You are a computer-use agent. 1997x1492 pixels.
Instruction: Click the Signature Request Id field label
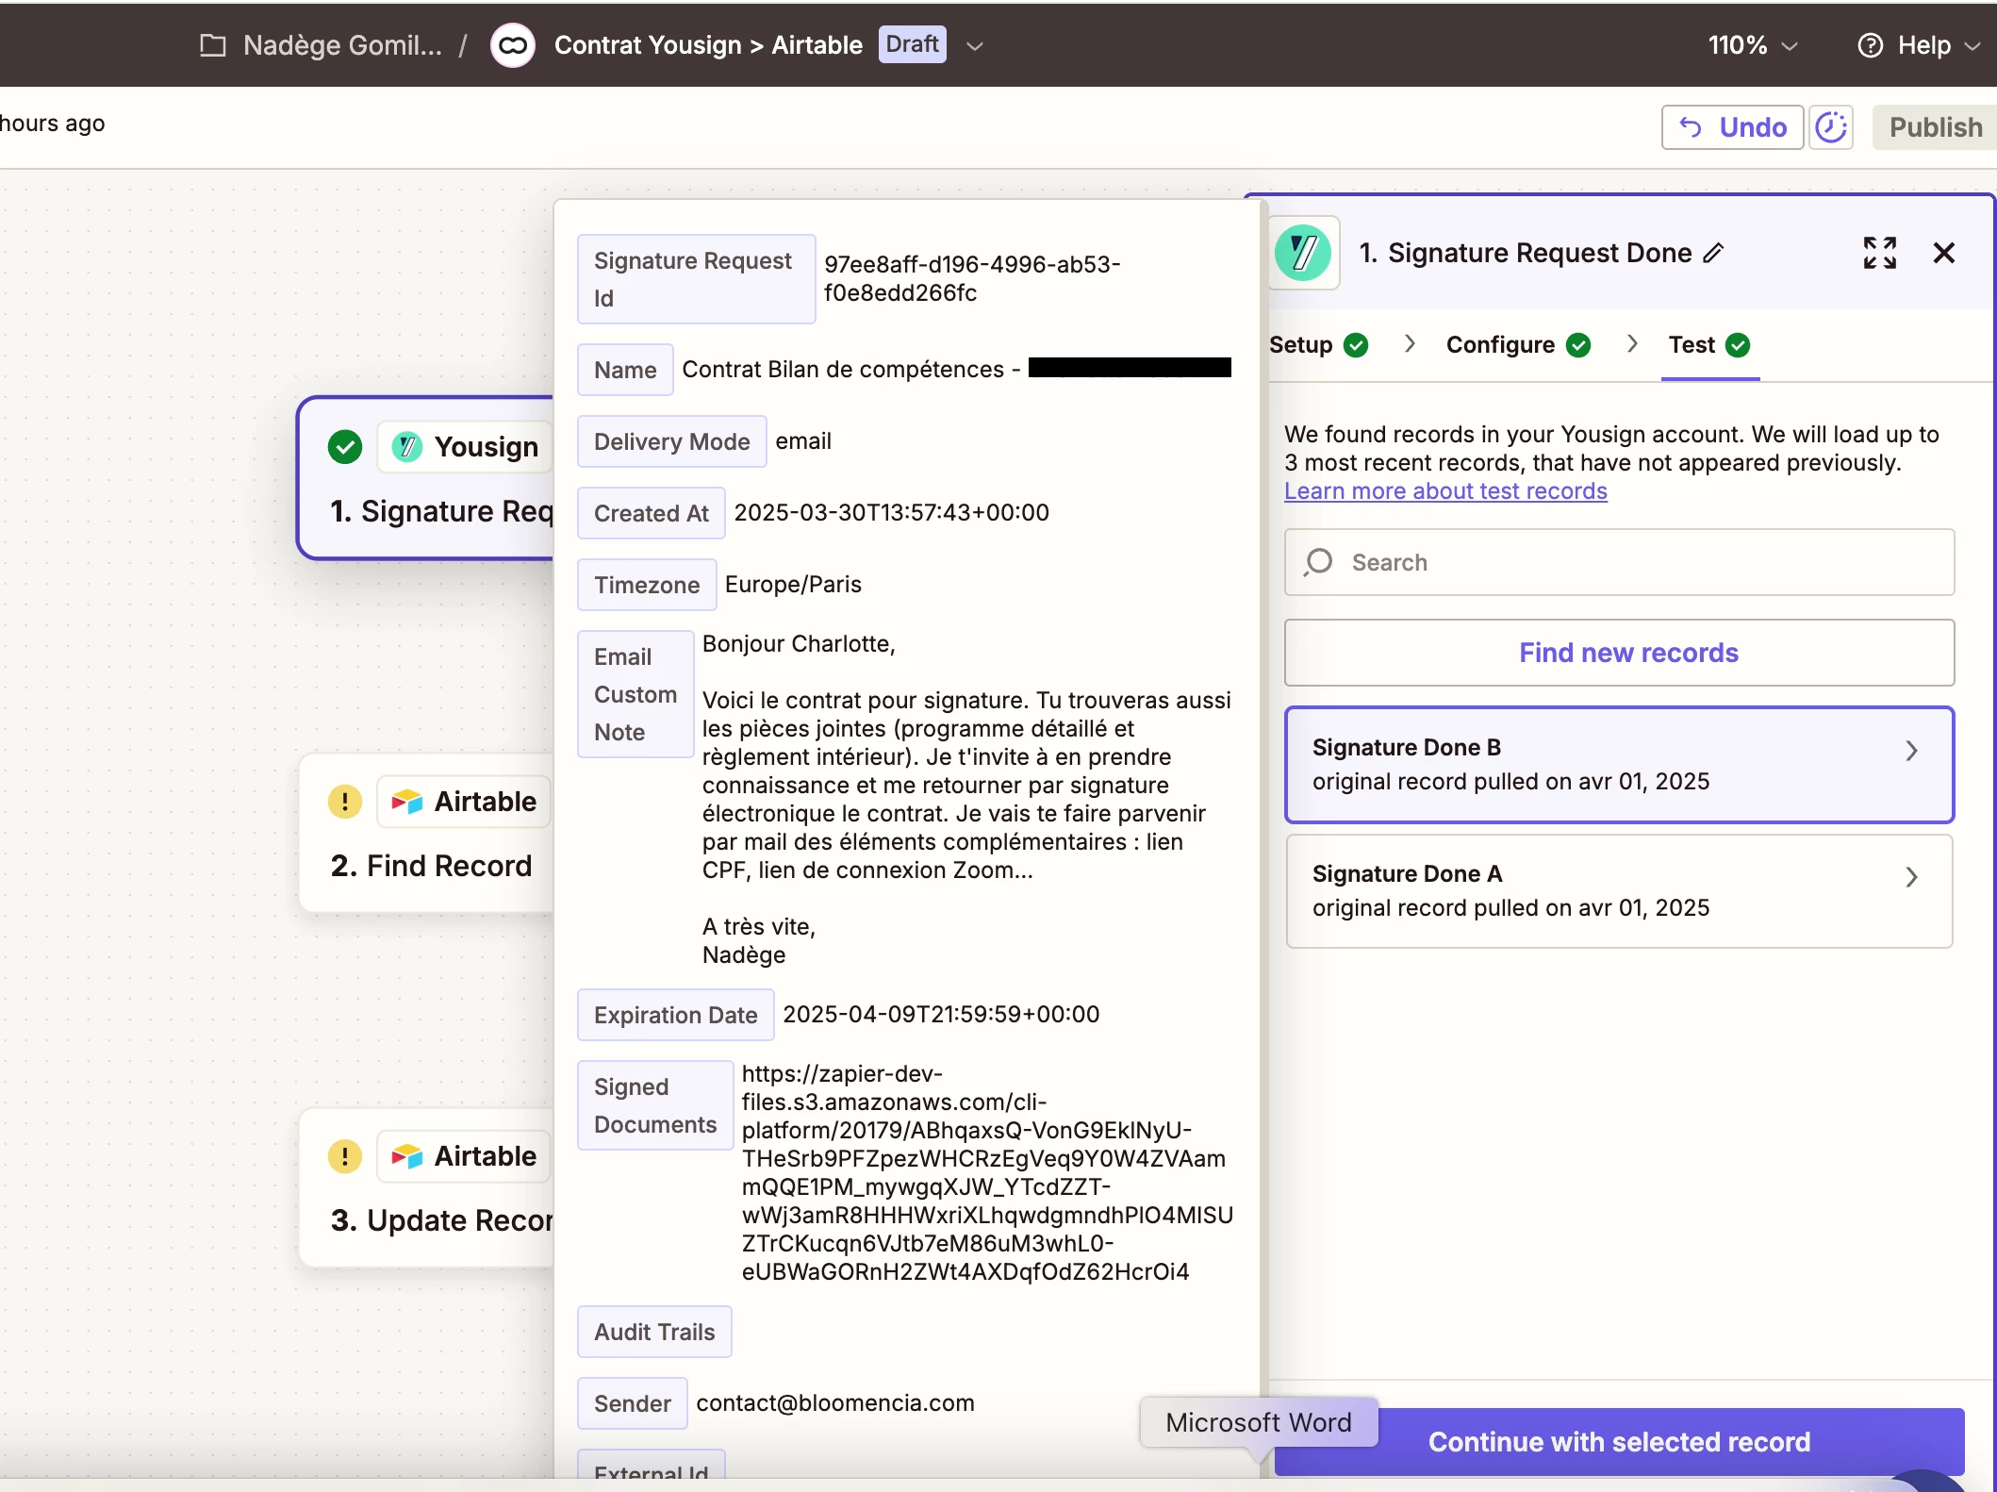(696, 279)
